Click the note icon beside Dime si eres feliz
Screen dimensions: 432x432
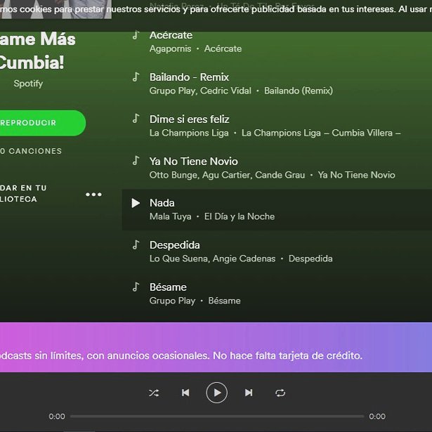pyautogui.click(x=136, y=119)
